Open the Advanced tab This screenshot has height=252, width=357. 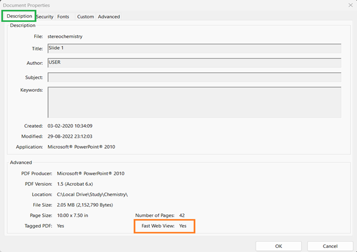pos(109,17)
